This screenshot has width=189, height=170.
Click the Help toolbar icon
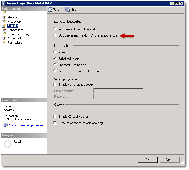(68, 9)
